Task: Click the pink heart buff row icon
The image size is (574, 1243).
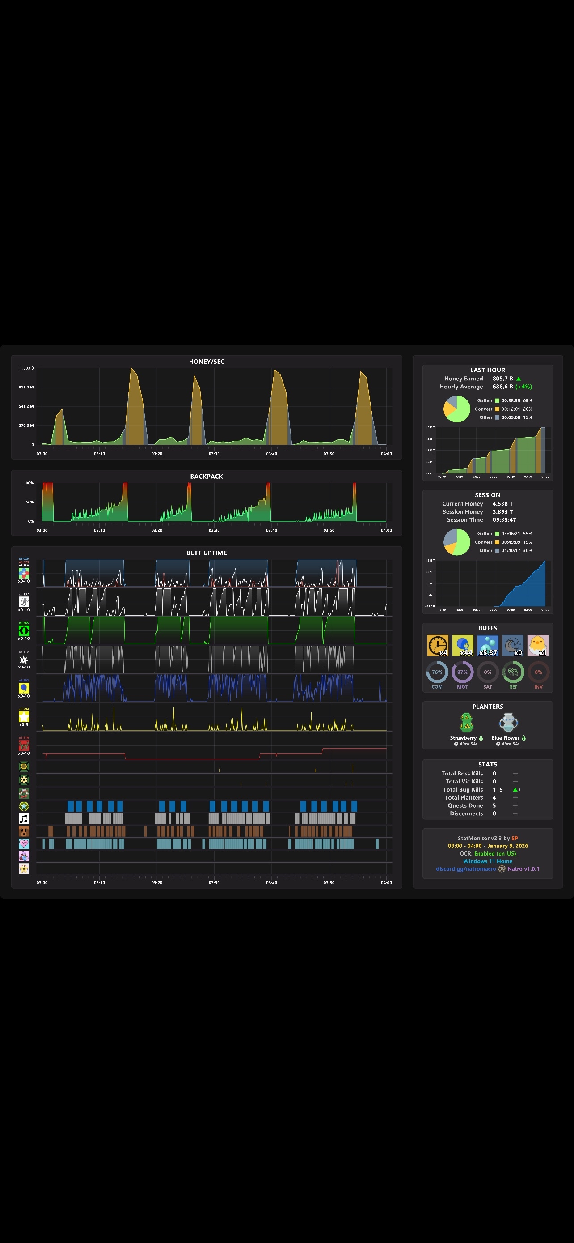Action: (24, 843)
